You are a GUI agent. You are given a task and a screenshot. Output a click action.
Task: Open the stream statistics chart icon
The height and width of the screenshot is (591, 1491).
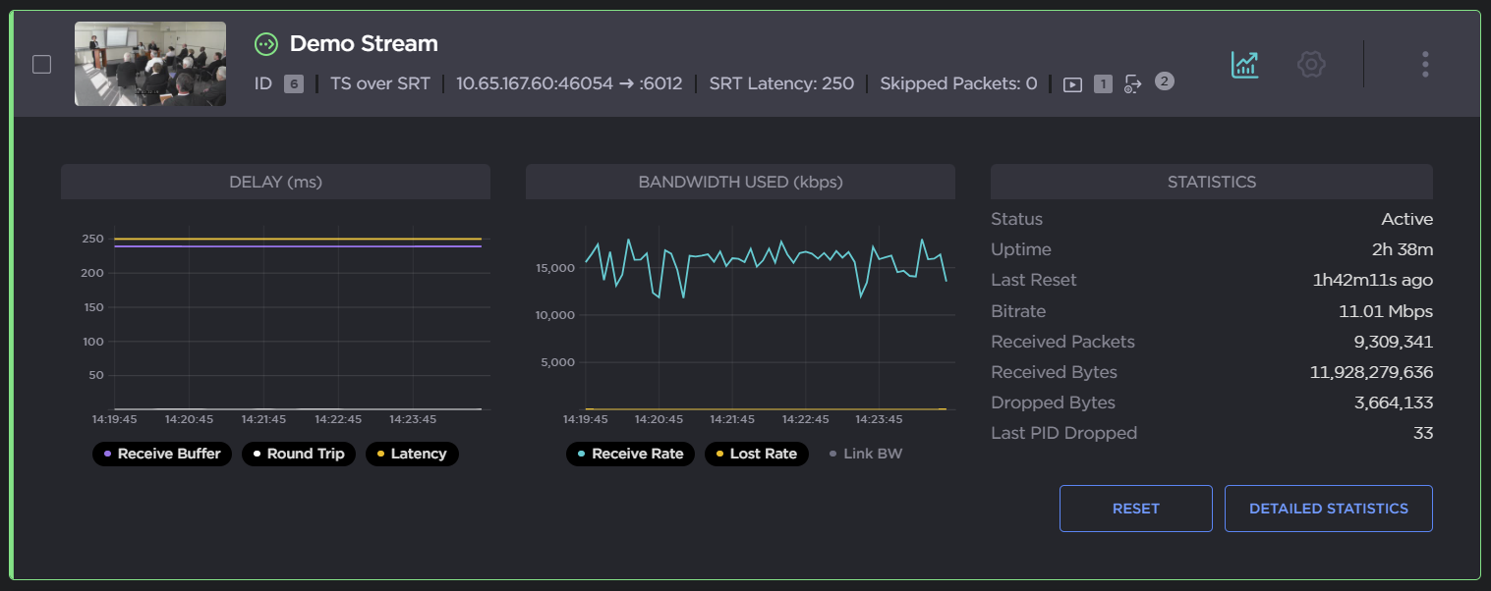click(x=1244, y=65)
